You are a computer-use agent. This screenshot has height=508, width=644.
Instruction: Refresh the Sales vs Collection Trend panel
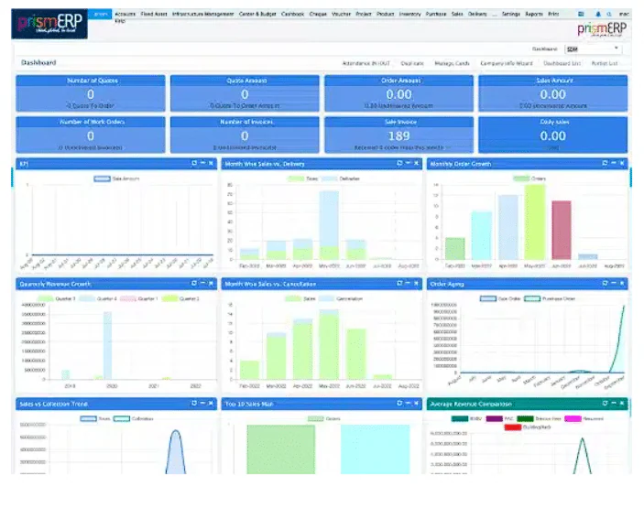click(x=194, y=404)
